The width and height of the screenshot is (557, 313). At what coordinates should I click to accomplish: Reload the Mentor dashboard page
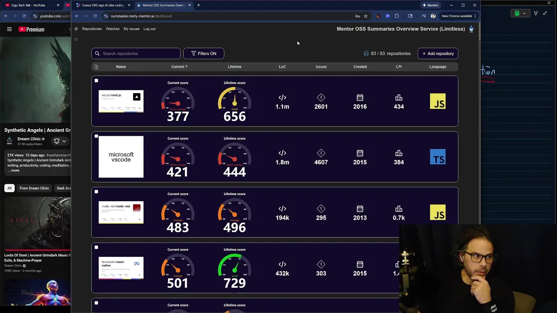tap(95, 16)
